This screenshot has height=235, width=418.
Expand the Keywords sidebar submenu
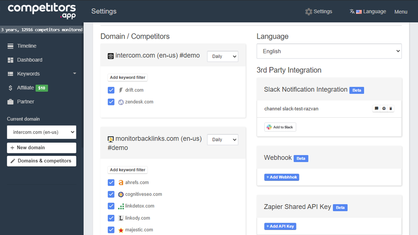74,74
